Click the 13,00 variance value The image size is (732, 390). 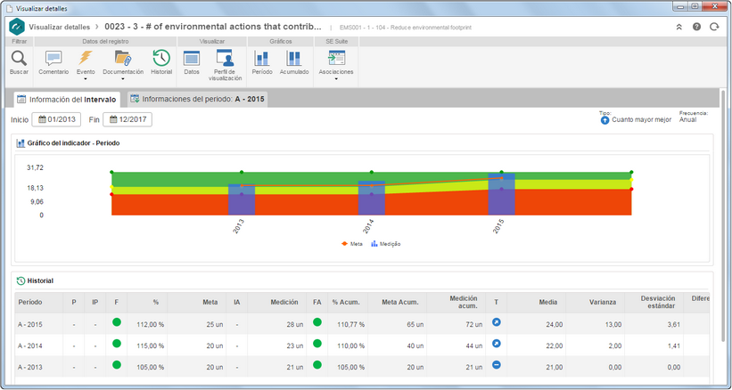point(614,324)
